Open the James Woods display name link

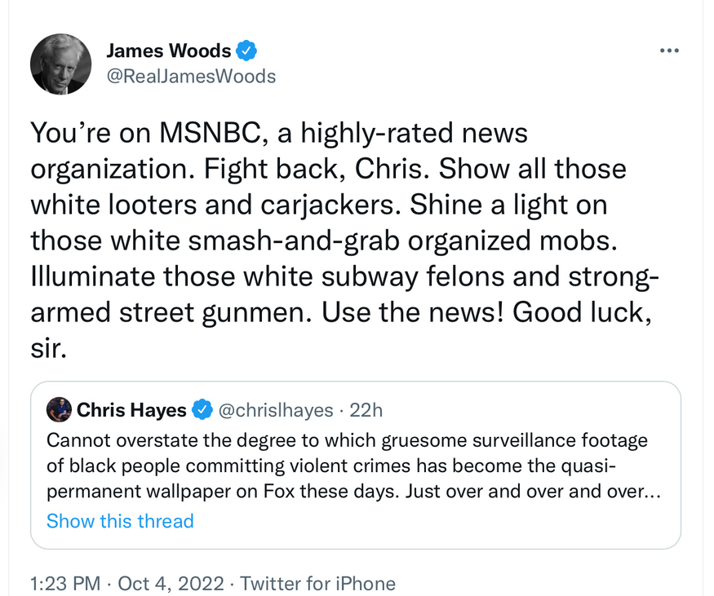coord(169,51)
